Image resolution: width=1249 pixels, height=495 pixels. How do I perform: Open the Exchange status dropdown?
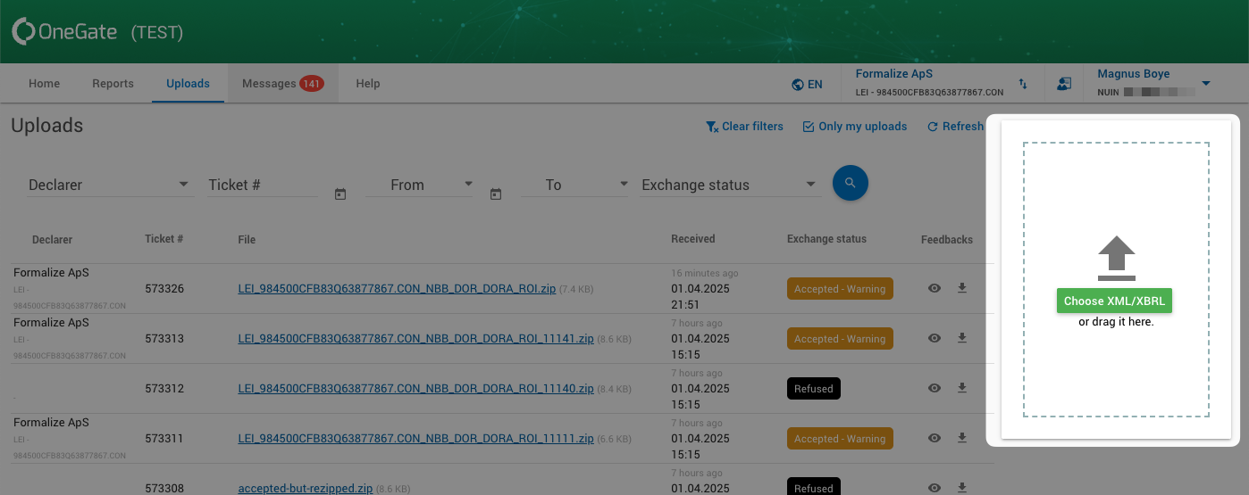(728, 185)
